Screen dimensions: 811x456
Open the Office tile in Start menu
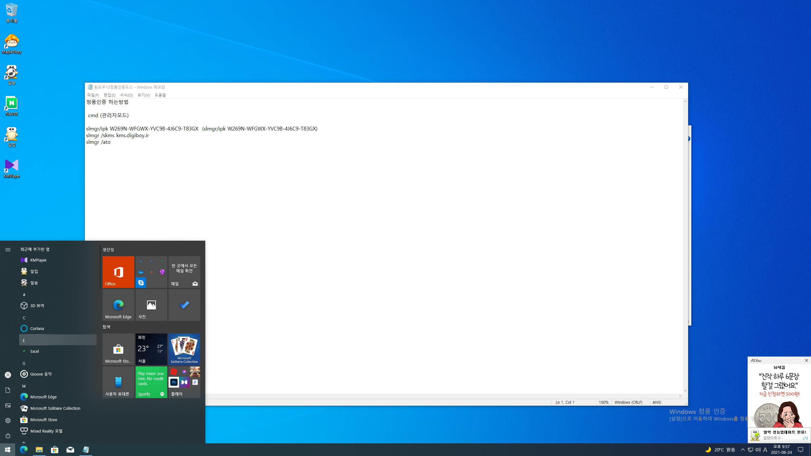coord(118,272)
